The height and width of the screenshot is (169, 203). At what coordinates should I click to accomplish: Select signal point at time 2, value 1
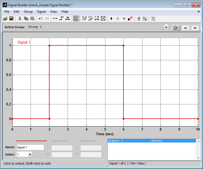point(49,45)
